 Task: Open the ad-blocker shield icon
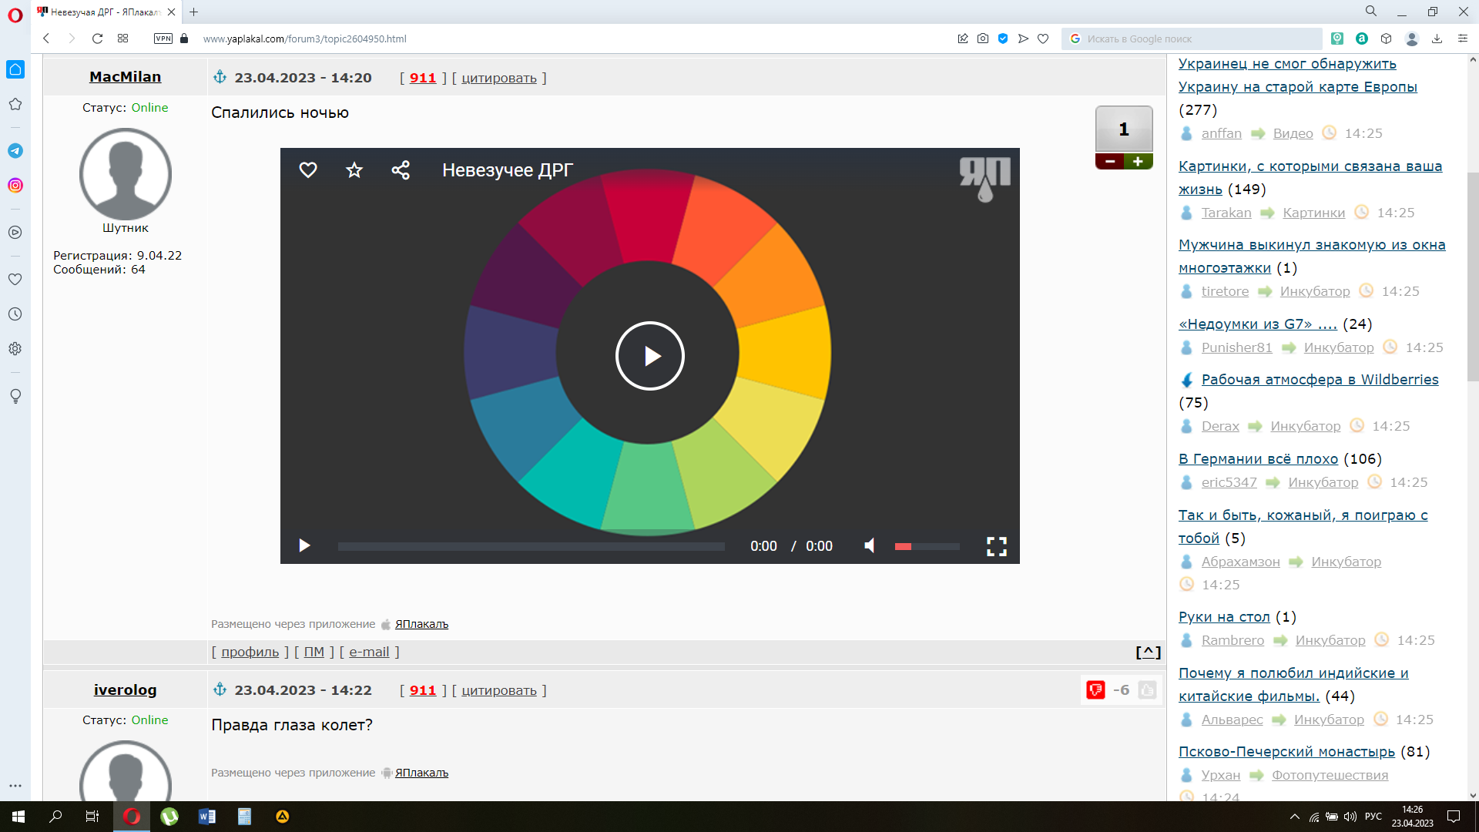[x=1003, y=39]
